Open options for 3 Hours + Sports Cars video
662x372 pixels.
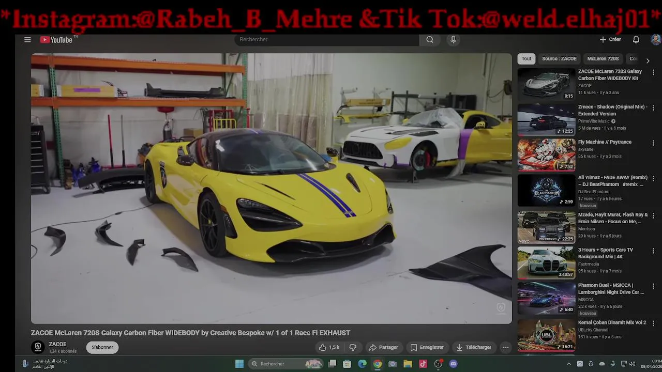653,251
